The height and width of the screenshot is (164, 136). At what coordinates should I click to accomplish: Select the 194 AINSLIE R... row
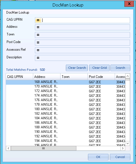click(66, 141)
